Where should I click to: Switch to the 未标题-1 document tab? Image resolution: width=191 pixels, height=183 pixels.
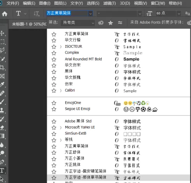click(x=29, y=24)
